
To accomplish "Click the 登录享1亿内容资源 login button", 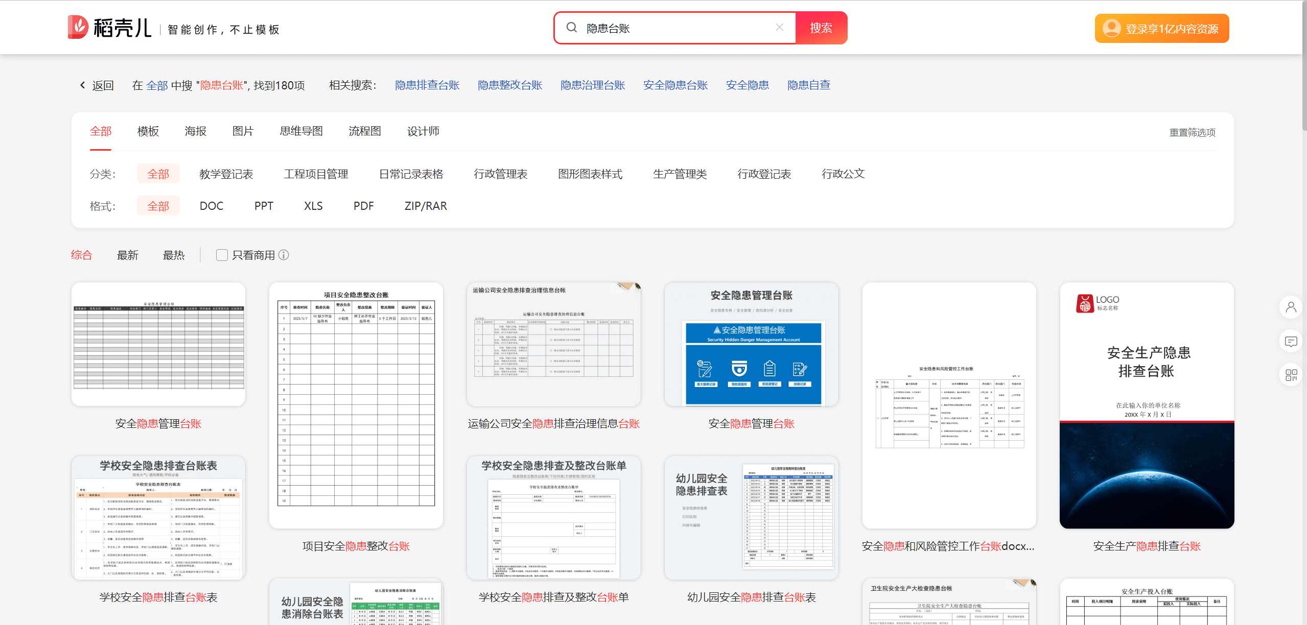I will click(x=1161, y=29).
